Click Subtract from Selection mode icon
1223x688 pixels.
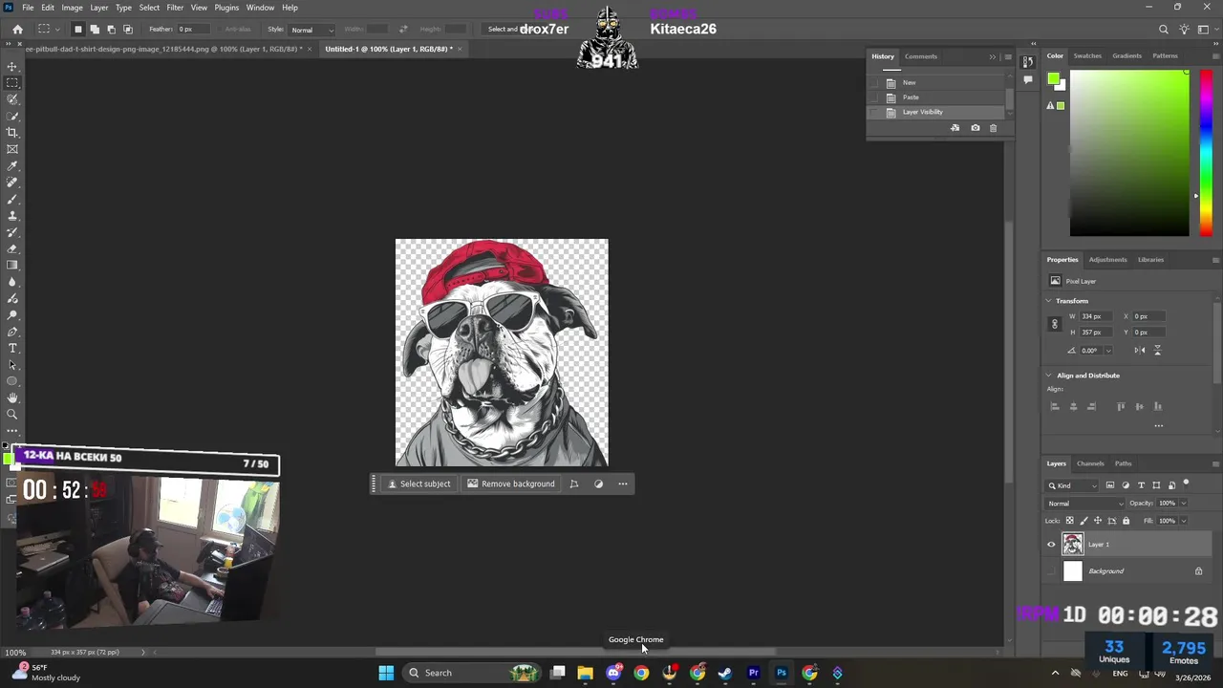(111, 30)
